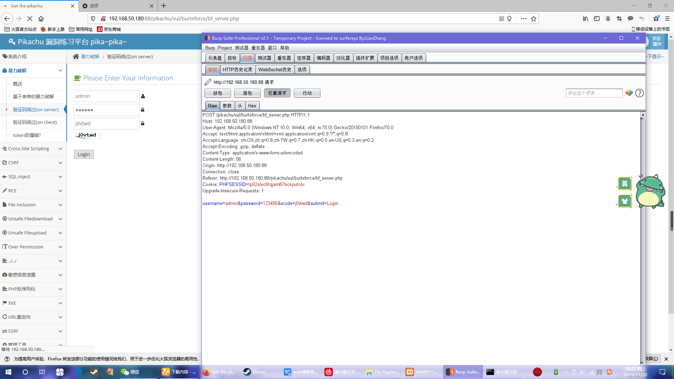Open the 重发器 Repeater tab
The width and height of the screenshot is (674, 379).
pyautogui.click(x=284, y=58)
